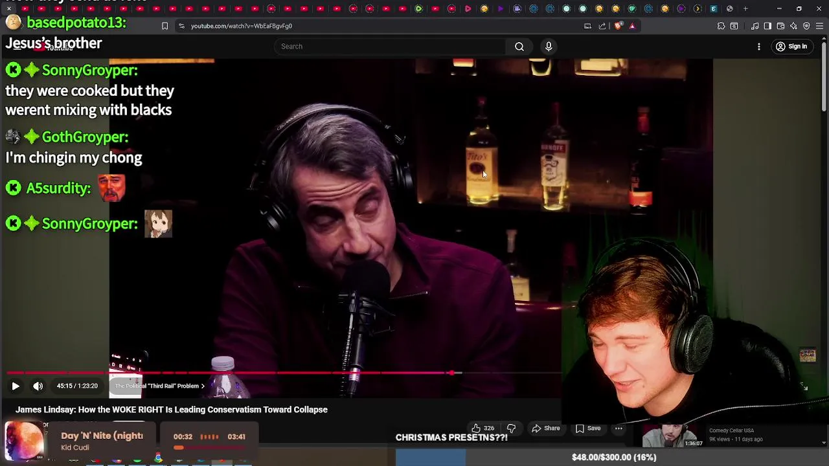
Task: Click the YouTube search magnifier icon
Action: click(x=519, y=47)
